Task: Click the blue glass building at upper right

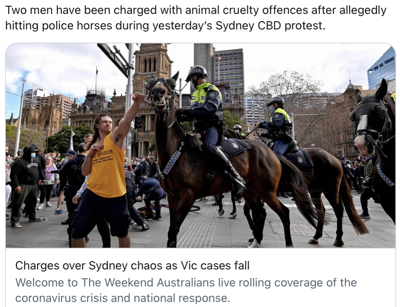Action: click(381, 68)
